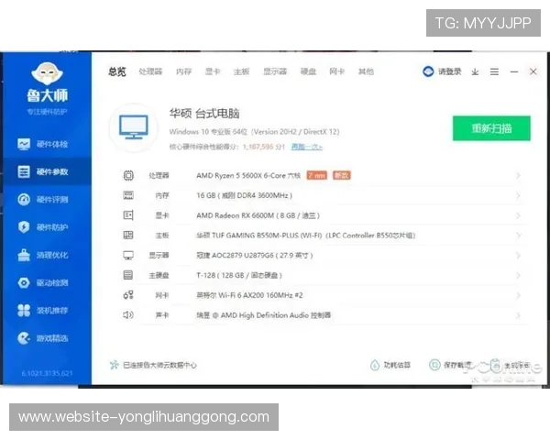This screenshot has width=550, height=440.
Task: Click the 主板 motherboard icon
Action: [128, 235]
